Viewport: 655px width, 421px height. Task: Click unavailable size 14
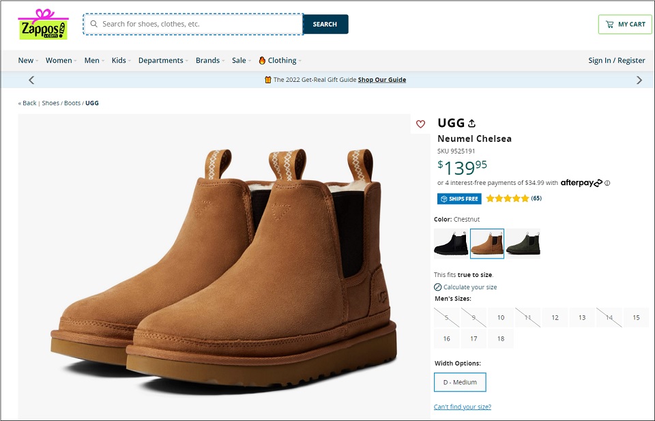609,317
